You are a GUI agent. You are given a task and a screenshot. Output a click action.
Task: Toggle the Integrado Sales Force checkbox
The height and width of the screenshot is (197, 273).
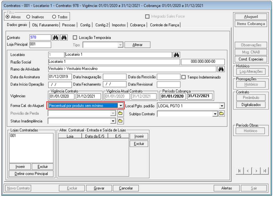click(147, 16)
